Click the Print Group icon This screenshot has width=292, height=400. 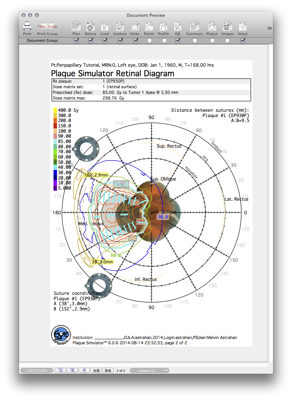(x=47, y=26)
